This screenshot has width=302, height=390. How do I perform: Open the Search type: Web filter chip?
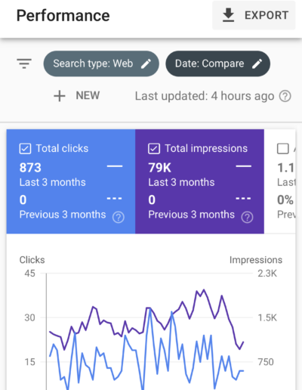click(101, 63)
